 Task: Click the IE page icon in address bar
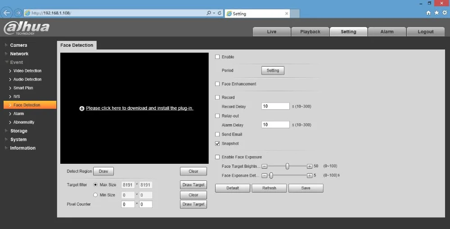27,13
